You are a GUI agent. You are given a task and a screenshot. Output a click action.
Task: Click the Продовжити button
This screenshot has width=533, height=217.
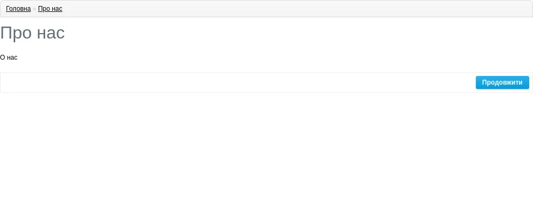pyautogui.click(x=502, y=82)
